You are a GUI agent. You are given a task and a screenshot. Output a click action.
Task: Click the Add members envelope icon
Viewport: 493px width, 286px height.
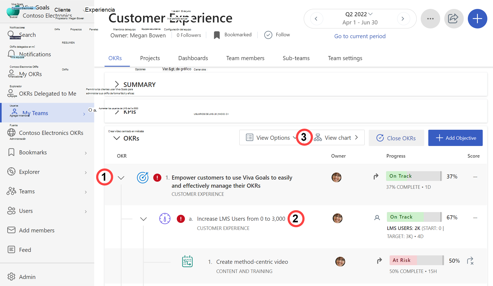(x=11, y=230)
